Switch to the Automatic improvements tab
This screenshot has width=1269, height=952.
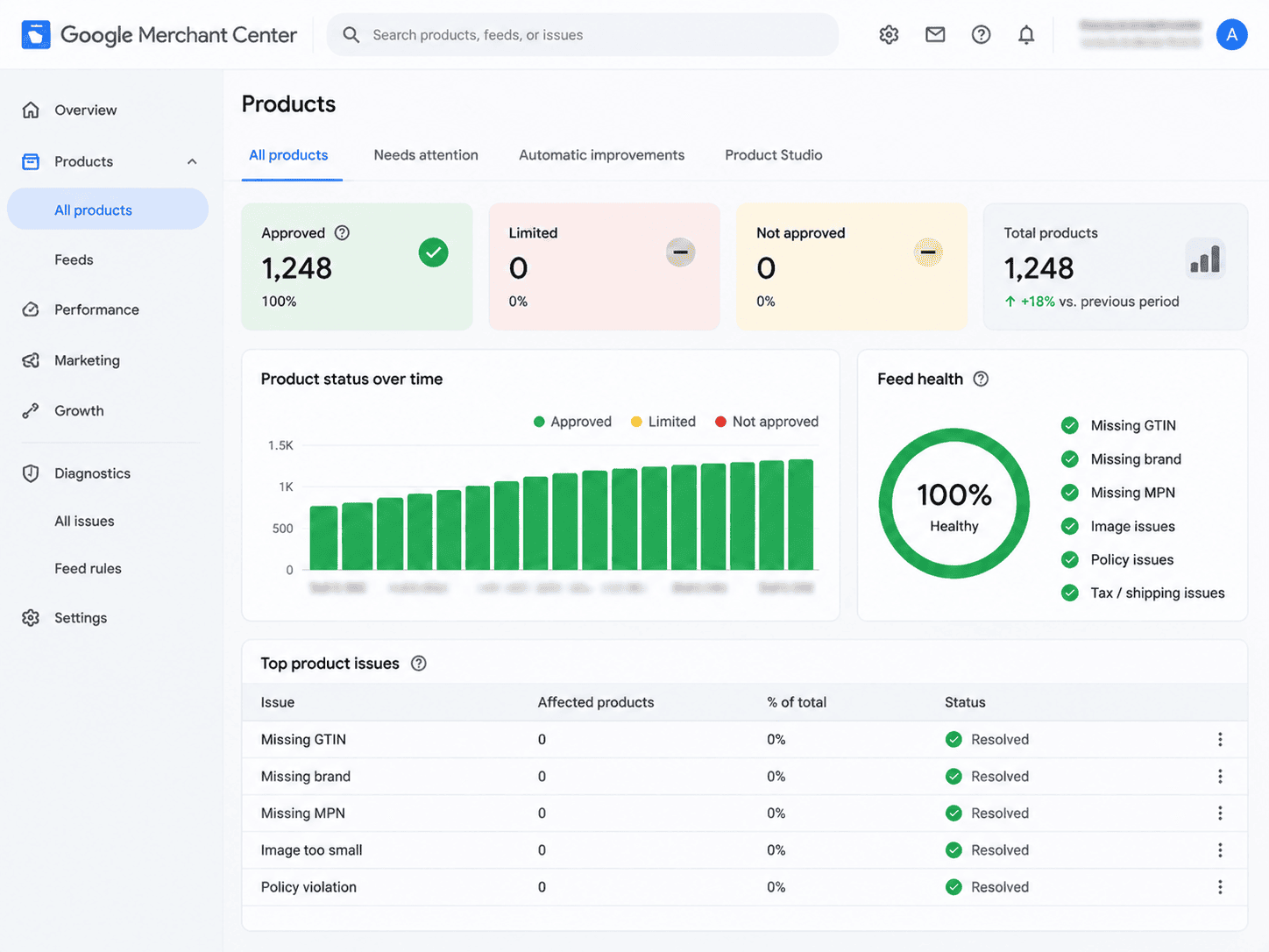(x=601, y=155)
